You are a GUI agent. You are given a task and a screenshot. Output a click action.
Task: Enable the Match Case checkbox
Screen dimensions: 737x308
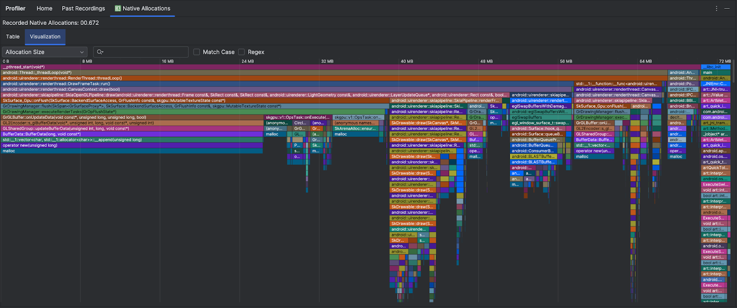197,52
